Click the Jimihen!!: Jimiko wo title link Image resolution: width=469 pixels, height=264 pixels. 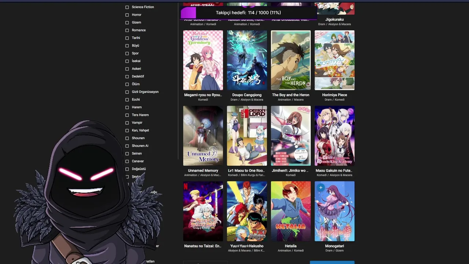(290, 170)
